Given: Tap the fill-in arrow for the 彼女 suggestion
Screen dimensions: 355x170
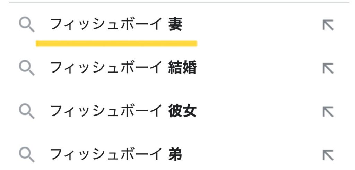Looking at the screenshot, I should pos(328,111).
